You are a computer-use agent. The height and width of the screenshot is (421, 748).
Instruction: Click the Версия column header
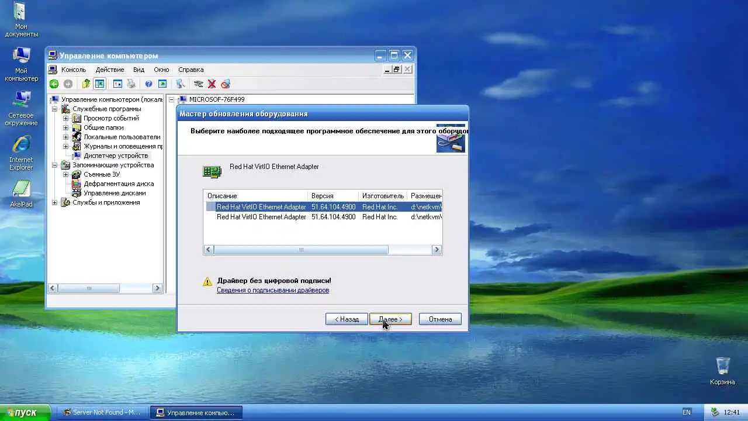point(333,196)
